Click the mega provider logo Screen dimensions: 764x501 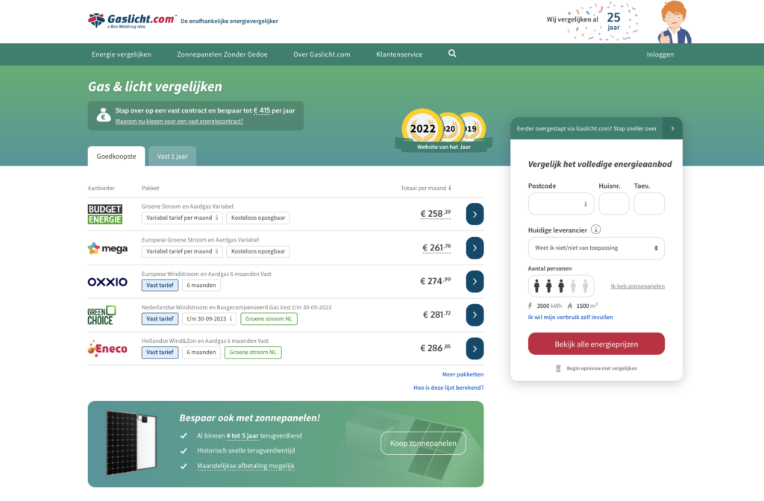[x=107, y=248]
